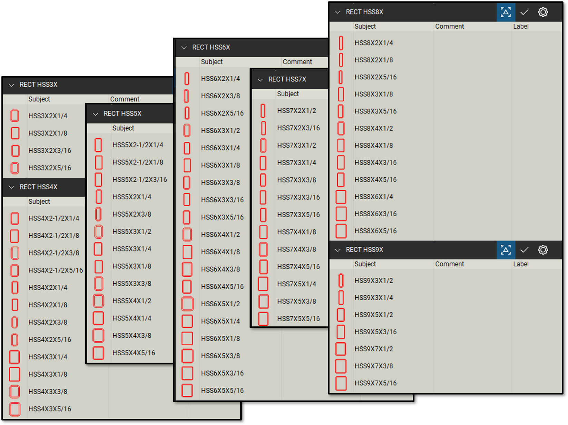This screenshot has width=568, height=425.
Task: Click the Comment column header in RECT HSS6X
Action: click(x=297, y=62)
